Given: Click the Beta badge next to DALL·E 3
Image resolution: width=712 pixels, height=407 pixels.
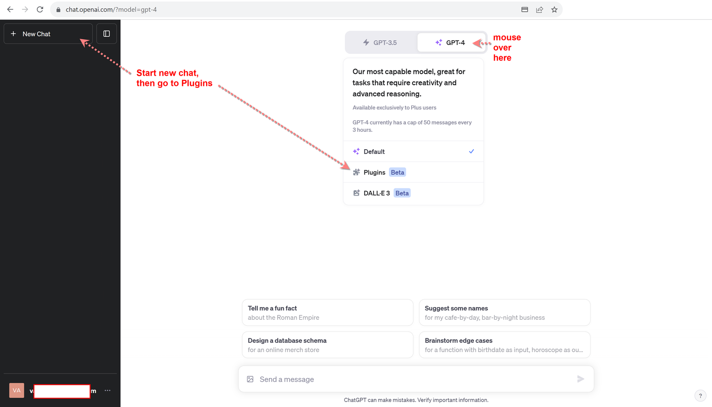Looking at the screenshot, I should tap(402, 193).
